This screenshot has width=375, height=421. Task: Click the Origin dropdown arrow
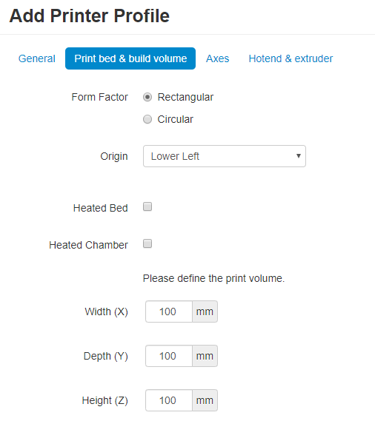click(x=299, y=156)
